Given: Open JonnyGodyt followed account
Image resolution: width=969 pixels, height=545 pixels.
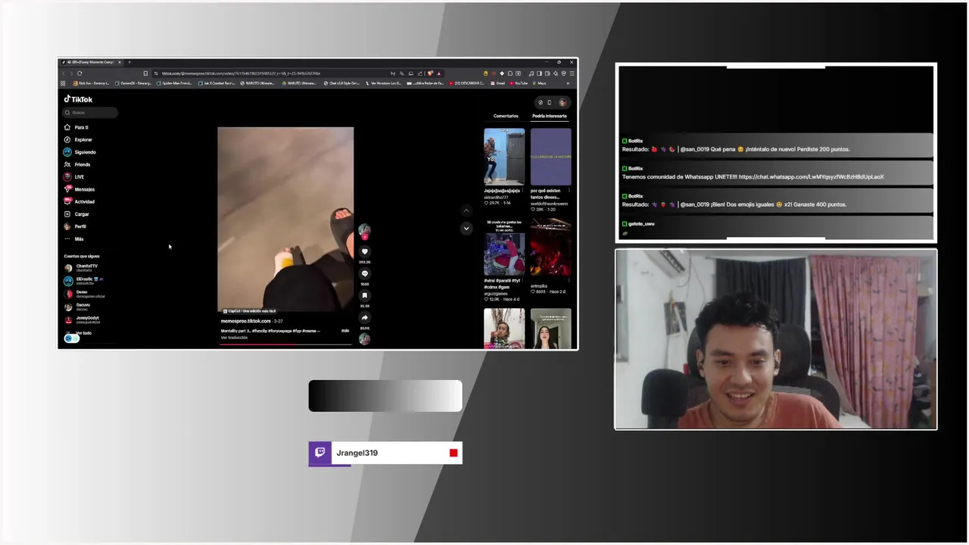Looking at the screenshot, I should (82, 319).
